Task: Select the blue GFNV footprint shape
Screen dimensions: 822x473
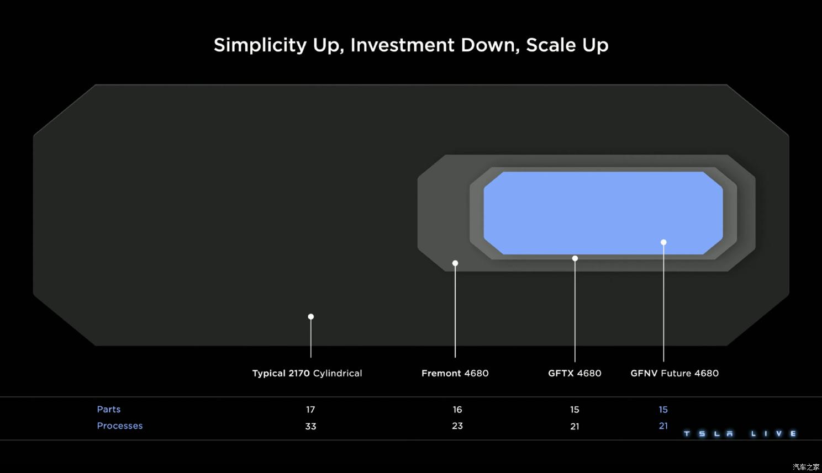Action: pos(603,213)
